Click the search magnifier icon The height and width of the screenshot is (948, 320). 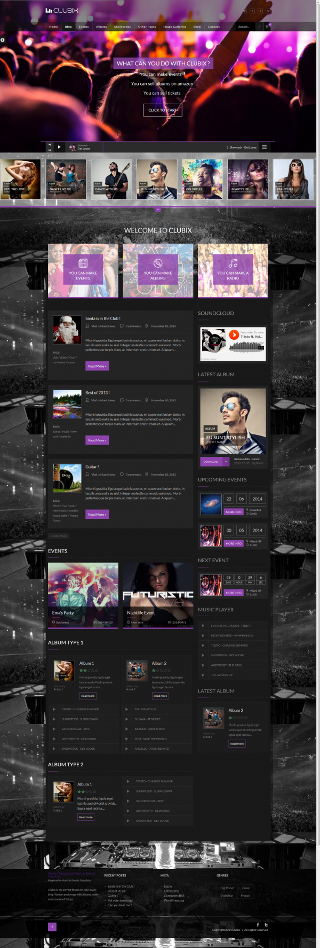260,26
